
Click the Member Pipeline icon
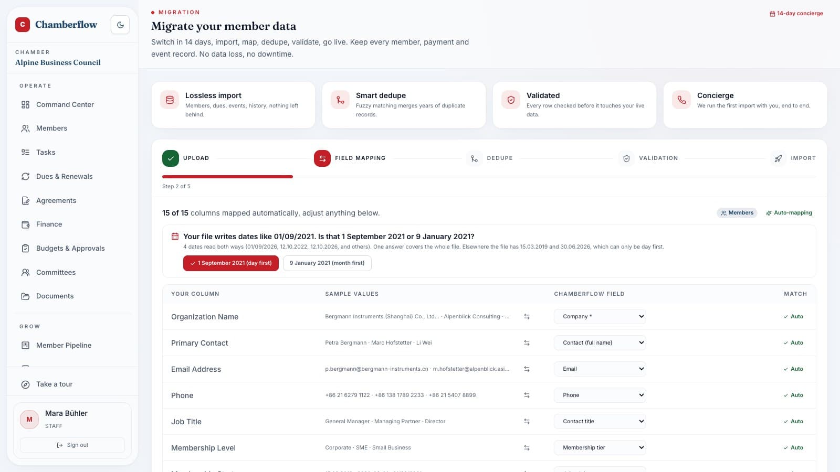[25, 345]
